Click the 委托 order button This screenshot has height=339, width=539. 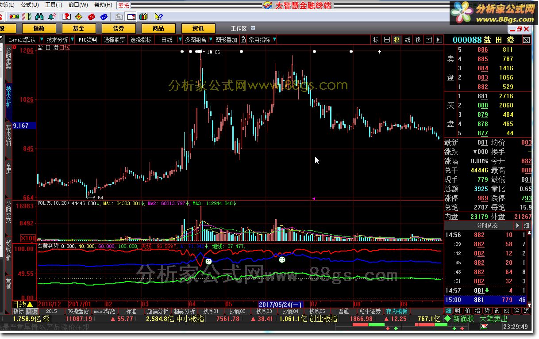[124, 5]
